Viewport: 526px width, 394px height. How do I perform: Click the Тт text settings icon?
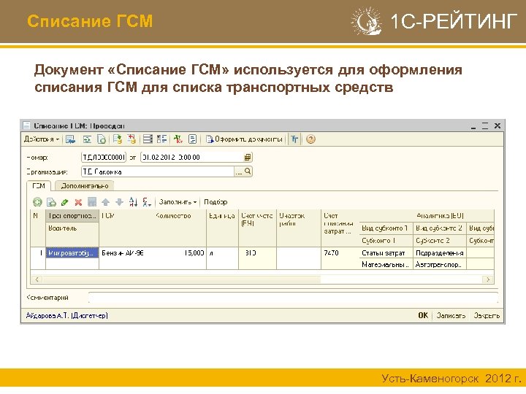point(294,139)
